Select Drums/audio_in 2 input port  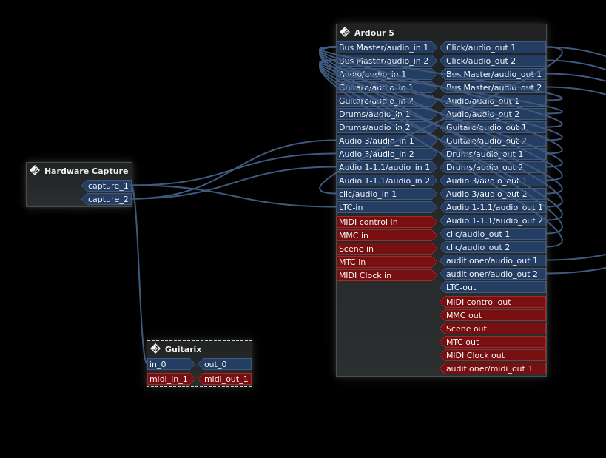pyautogui.click(x=387, y=127)
